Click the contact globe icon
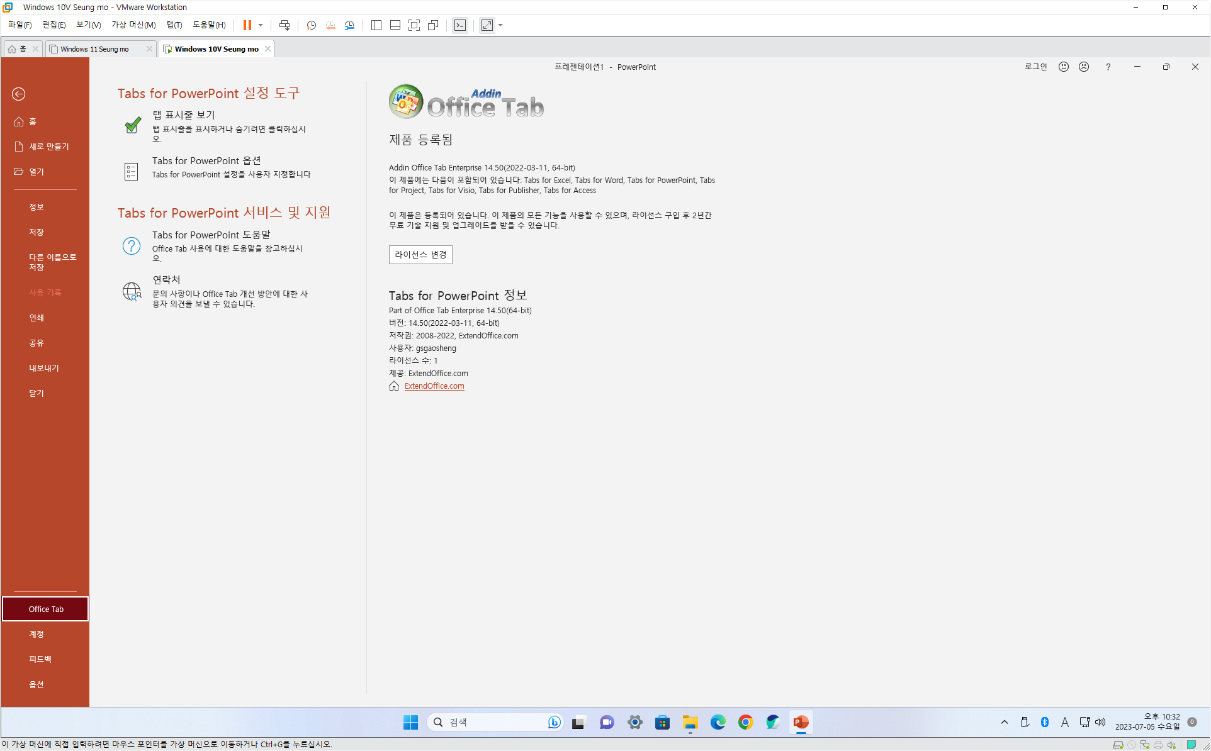This screenshot has height=751, width=1211. 132,291
